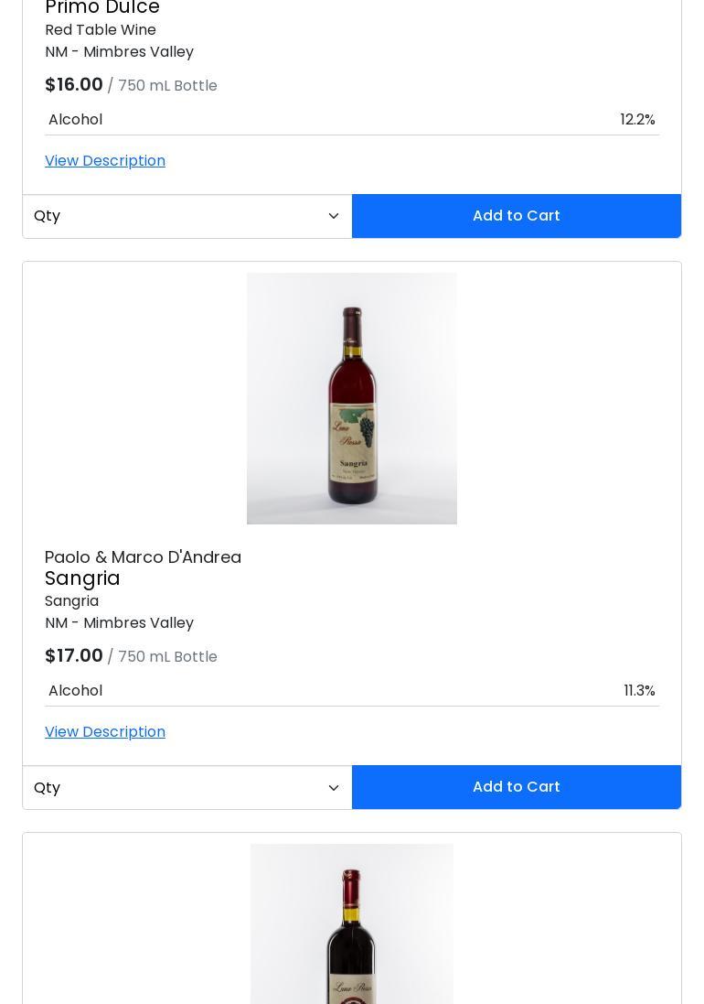Viewport: 704px width, 1004px height.
Task: View Description of the Primo Dulce wine
Action: point(105,161)
